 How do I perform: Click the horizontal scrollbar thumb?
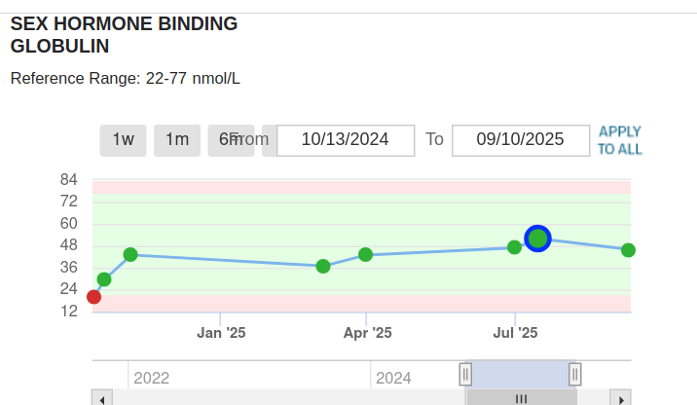pyautogui.click(x=521, y=398)
